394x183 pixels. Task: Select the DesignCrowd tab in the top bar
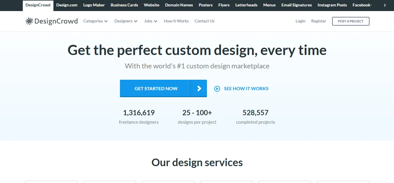click(x=38, y=5)
